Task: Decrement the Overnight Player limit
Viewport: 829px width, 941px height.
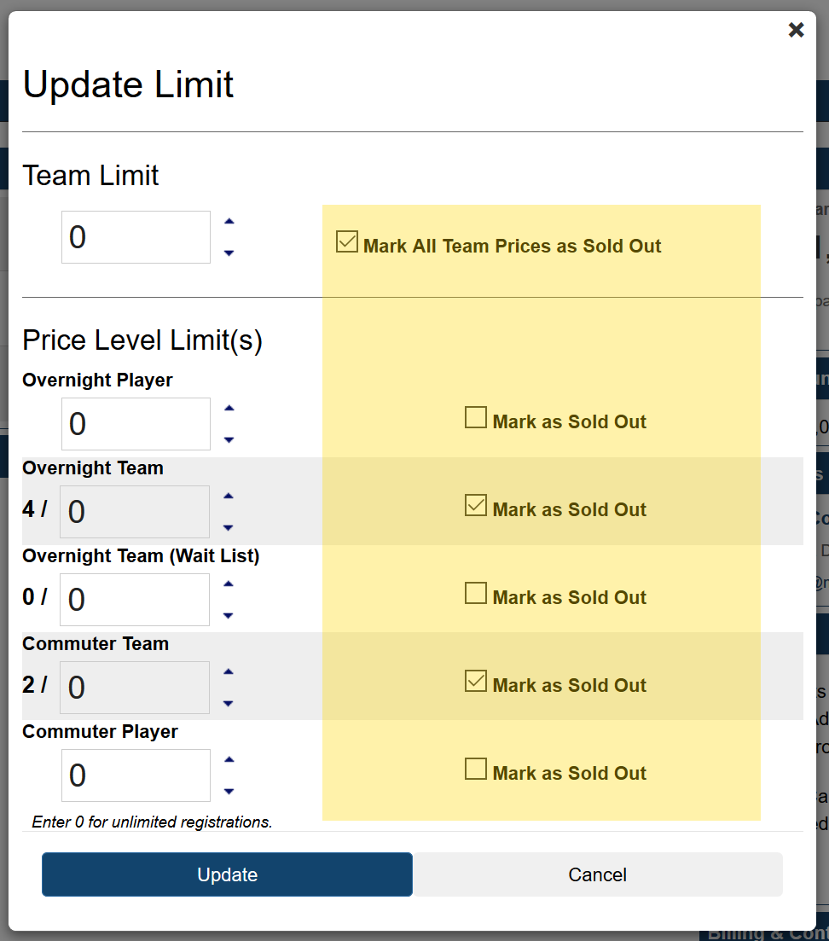Action: point(229,439)
